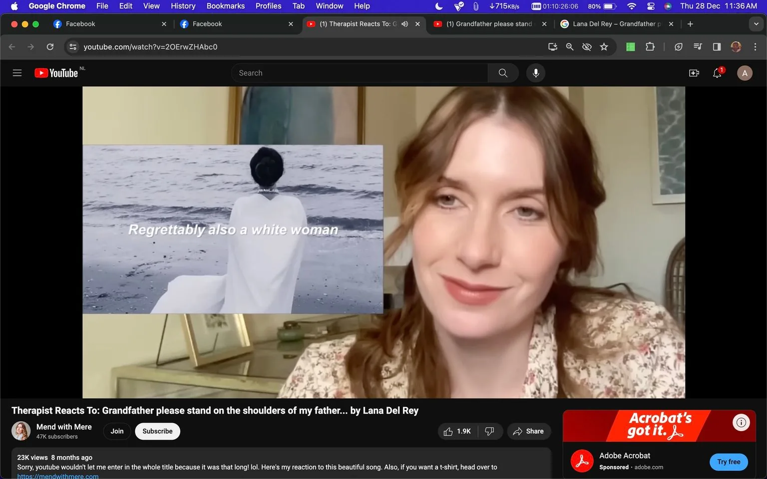Adjust the battery percentage indicator
Screen dimensions: 767x479
595,6
